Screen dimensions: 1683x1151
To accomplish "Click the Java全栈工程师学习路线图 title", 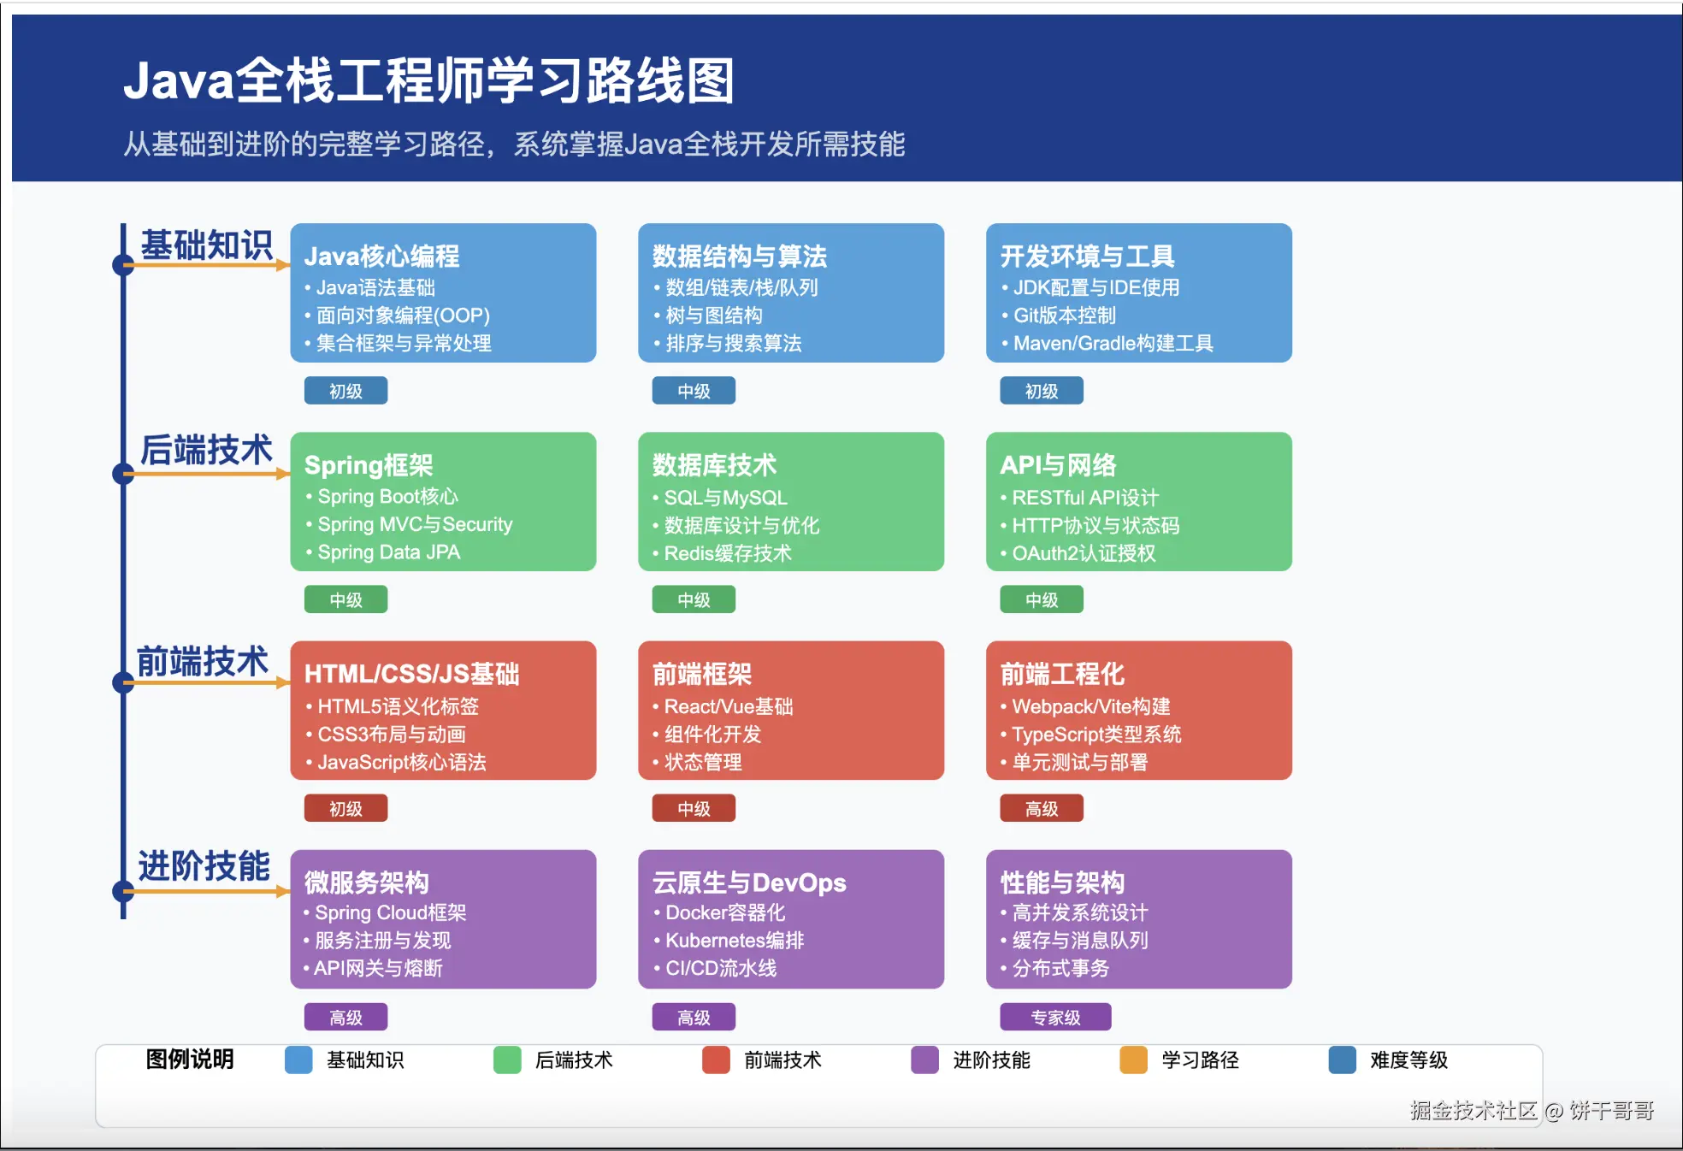I will tap(428, 81).
